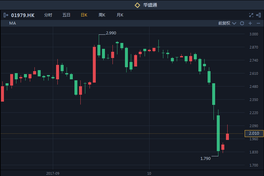The image size is (264, 176).
Task: Click the 2.990 high price marker
Action: (x=111, y=33)
